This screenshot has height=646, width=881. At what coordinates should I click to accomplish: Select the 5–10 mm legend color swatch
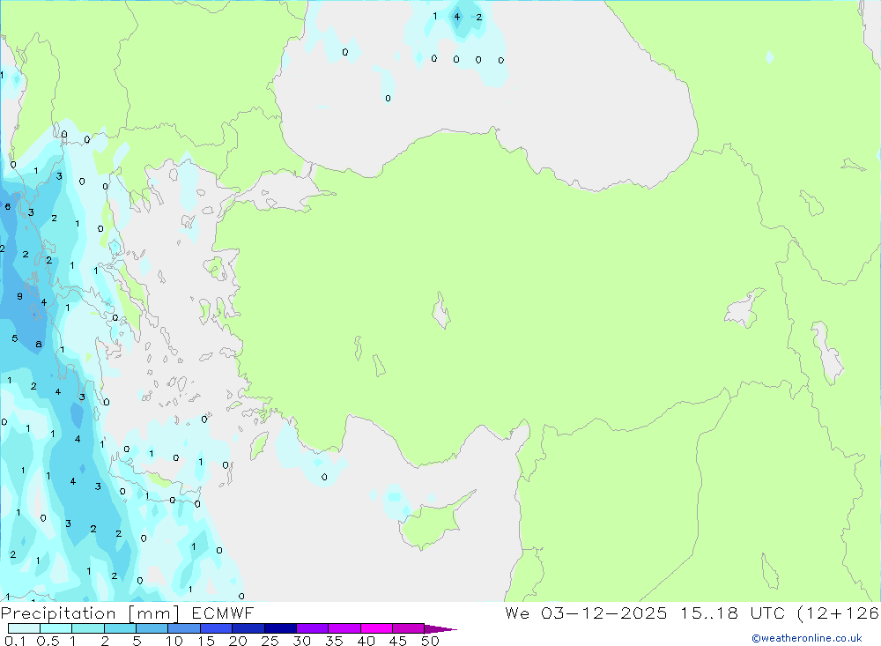click(x=152, y=628)
